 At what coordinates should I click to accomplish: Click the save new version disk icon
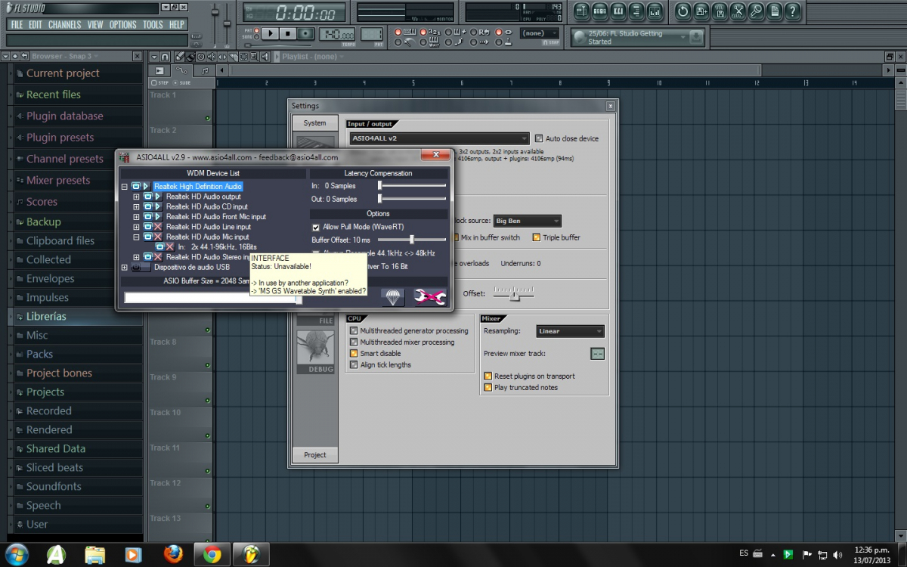[x=701, y=11]
